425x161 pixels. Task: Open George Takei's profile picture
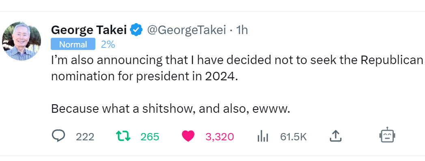22,41
